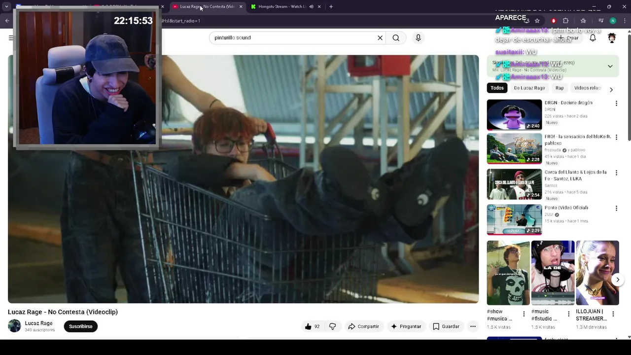The width and height of the screenshot is (631, 355).
Task: Run search with the magnifier button
Action: click(396, 38)
